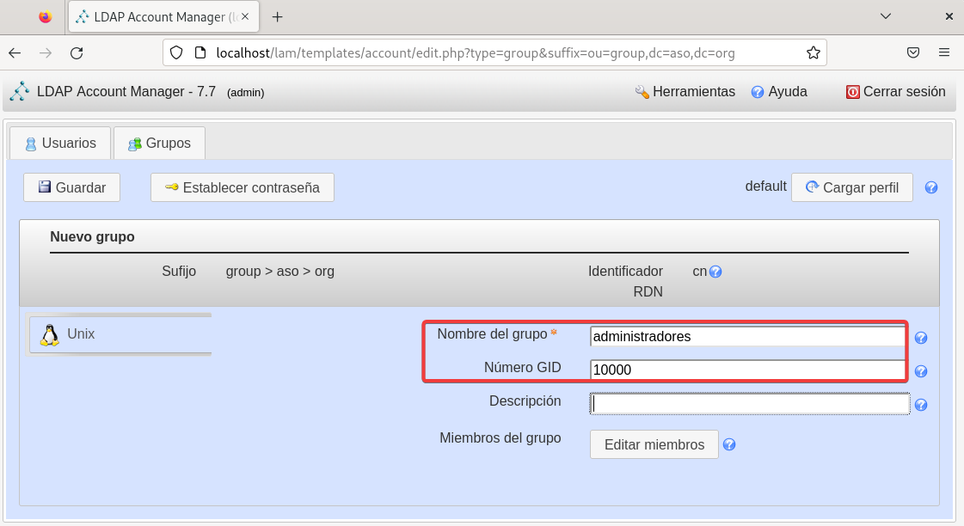Screen dimensions: 964x526
Task: Switch to the Usuarios tab
Action: coord(60,143)
